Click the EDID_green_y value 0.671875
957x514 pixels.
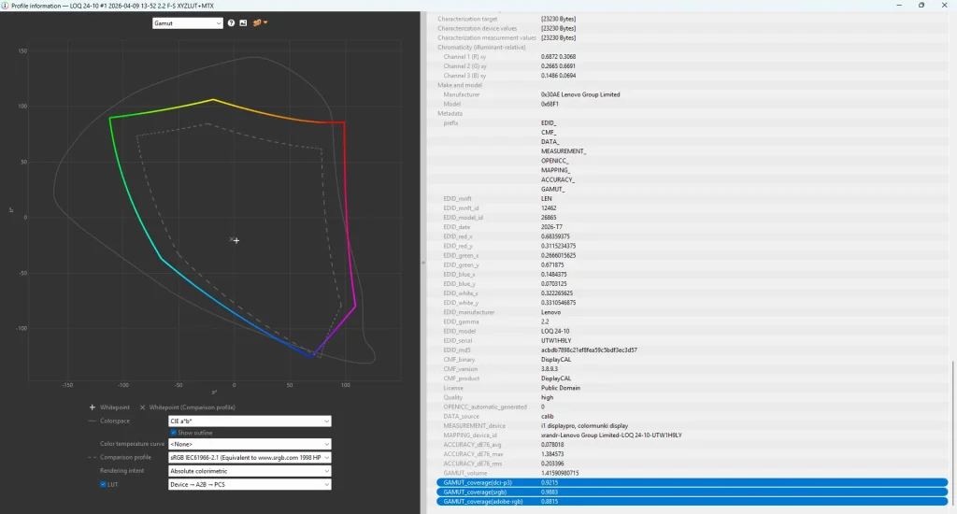point(552,265)
